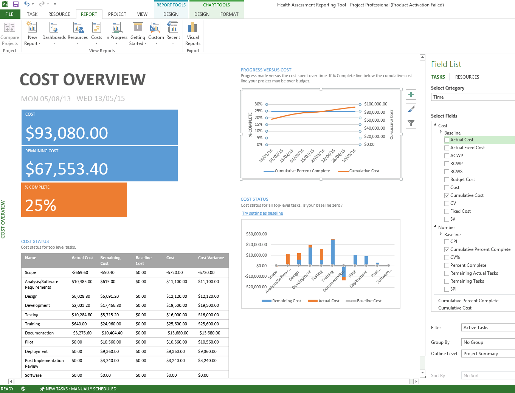Select Cumulative Percent Complete in bottom list
The width and height of the screenshot is (515, 393).
tap(468, 301)
